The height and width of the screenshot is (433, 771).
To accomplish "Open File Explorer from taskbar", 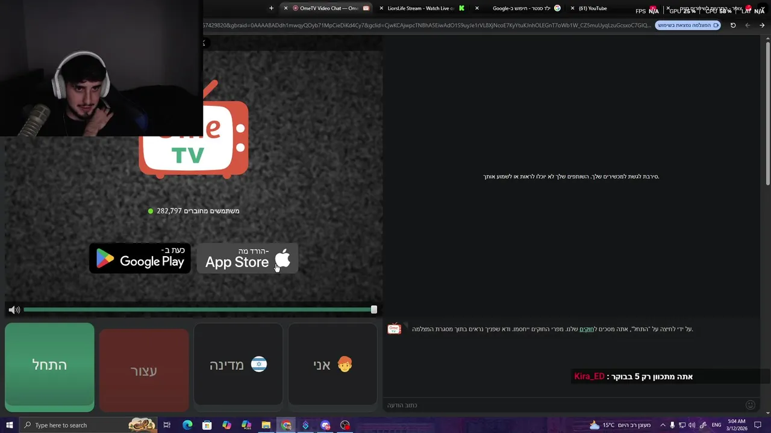I will (x=266, y=425).
